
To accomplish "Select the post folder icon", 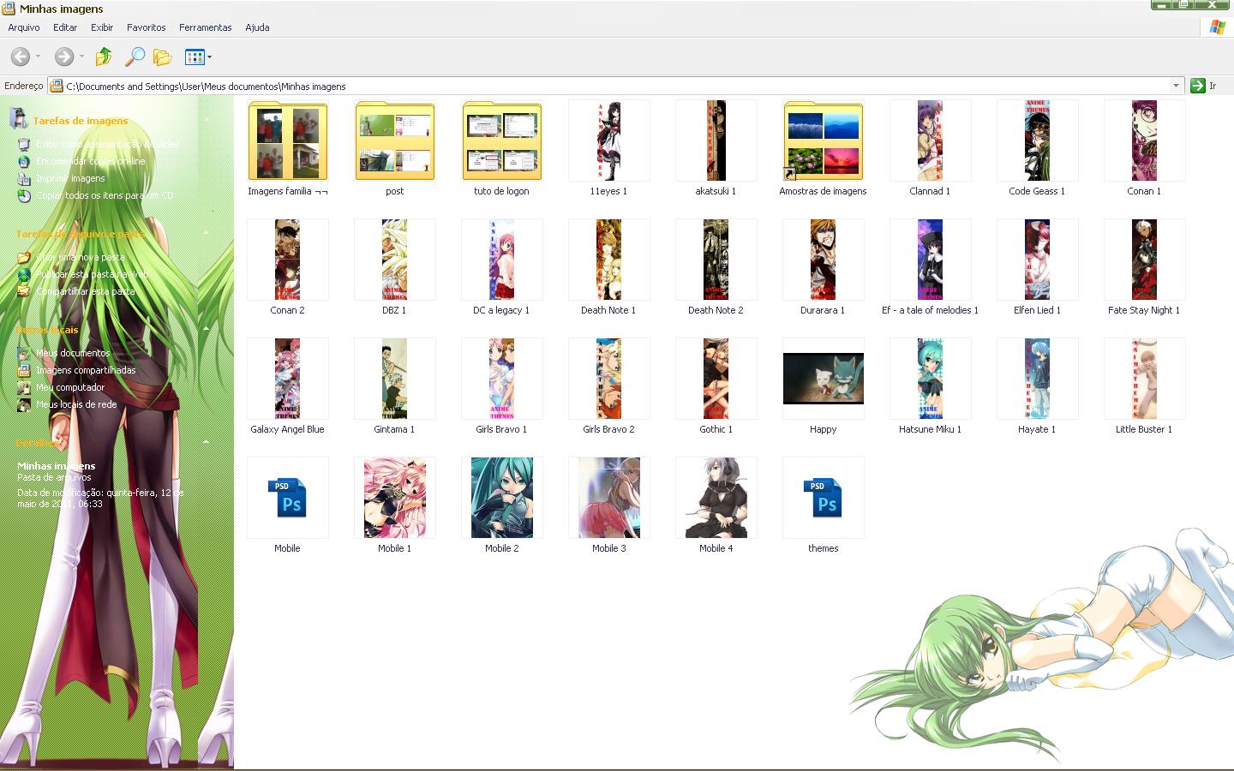I will click(x=394, y=140).
